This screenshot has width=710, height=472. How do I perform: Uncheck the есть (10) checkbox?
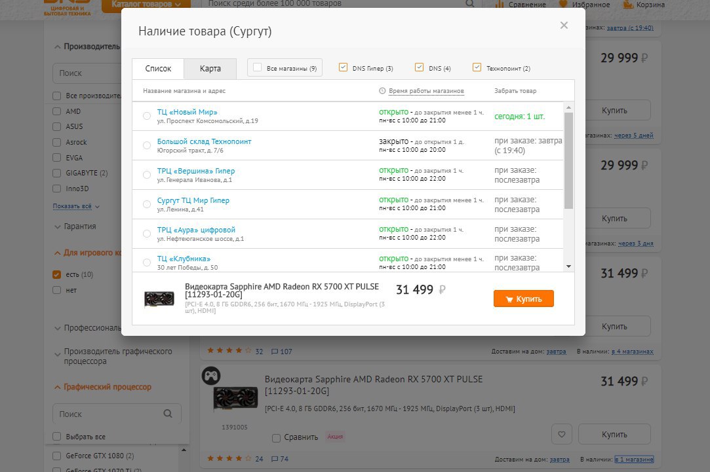tap(56, 274)
